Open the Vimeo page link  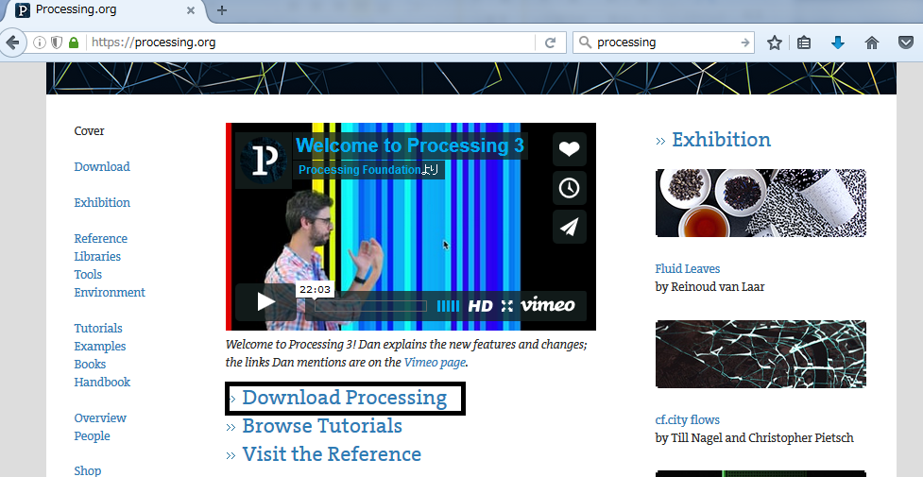435,362
